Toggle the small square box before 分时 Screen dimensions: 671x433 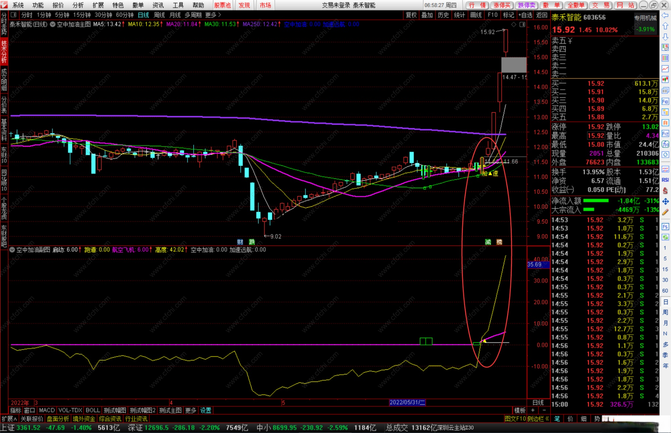(13, 15)
